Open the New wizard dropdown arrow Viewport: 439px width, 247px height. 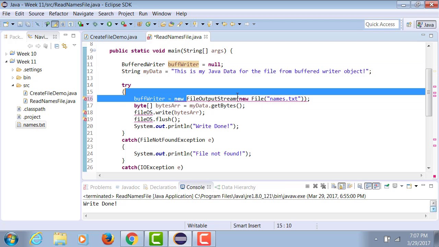[13, 24]
